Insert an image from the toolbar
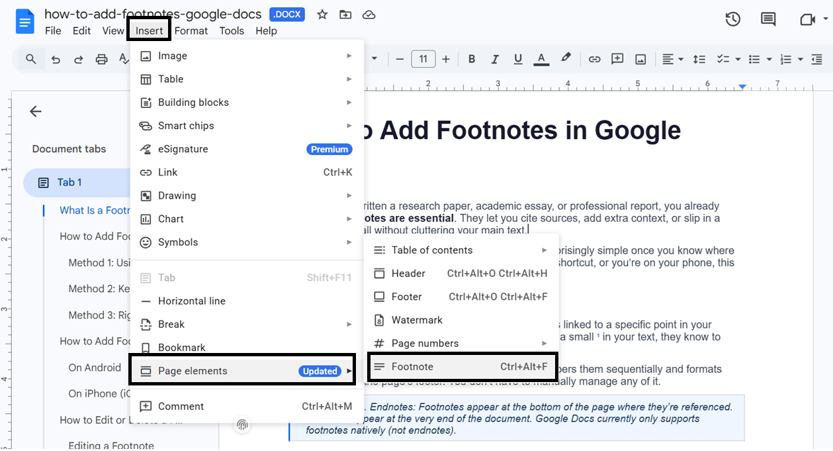 (640, 59)
